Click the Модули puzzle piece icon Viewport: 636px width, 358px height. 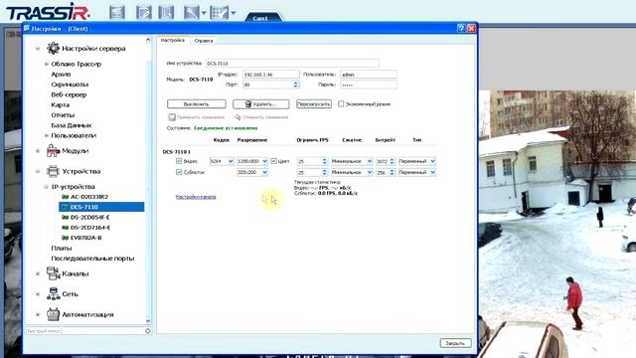(53, 150)
